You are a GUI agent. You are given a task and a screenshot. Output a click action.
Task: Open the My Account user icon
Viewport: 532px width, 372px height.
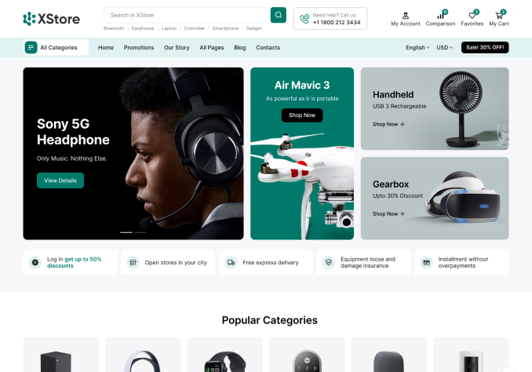click(x=406, y=16)
